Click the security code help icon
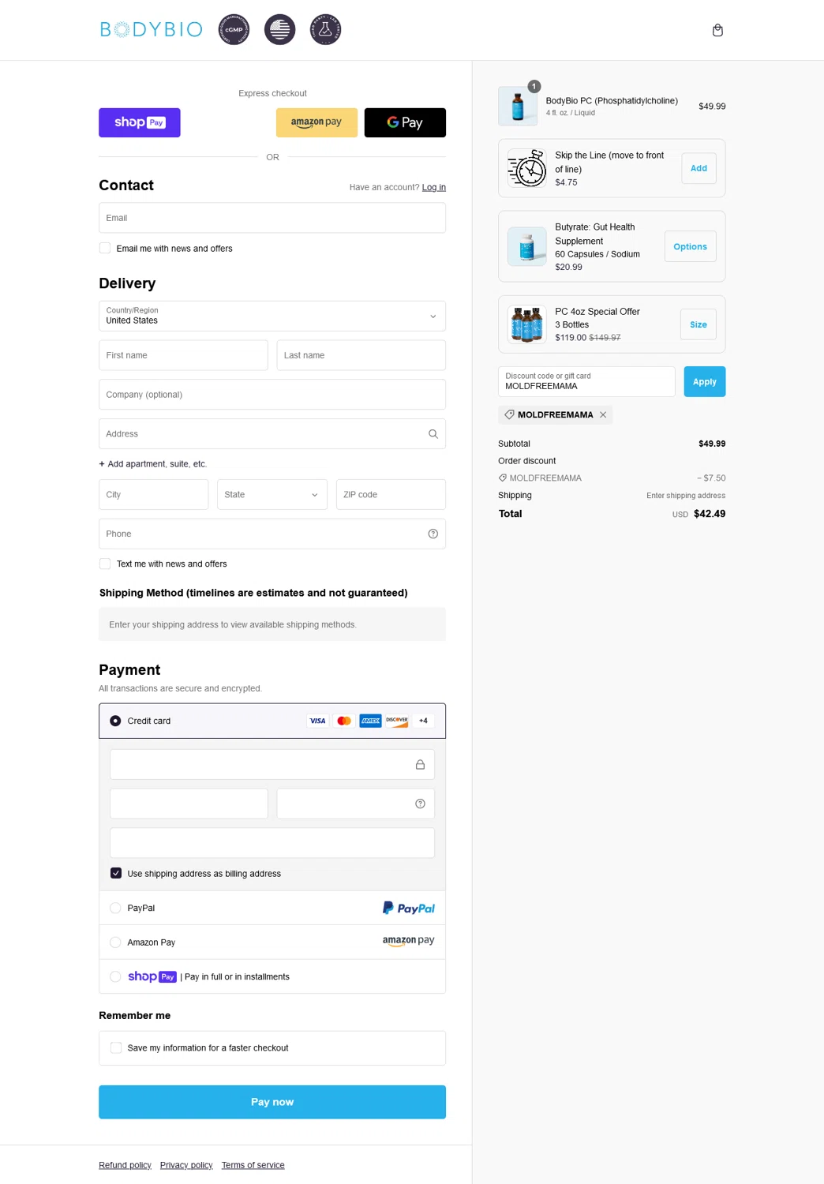 [x=420, y=804]
